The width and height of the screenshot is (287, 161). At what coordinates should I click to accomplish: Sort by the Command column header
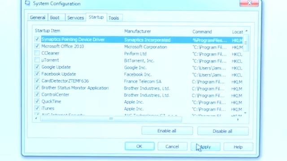(x=202, y=32)
